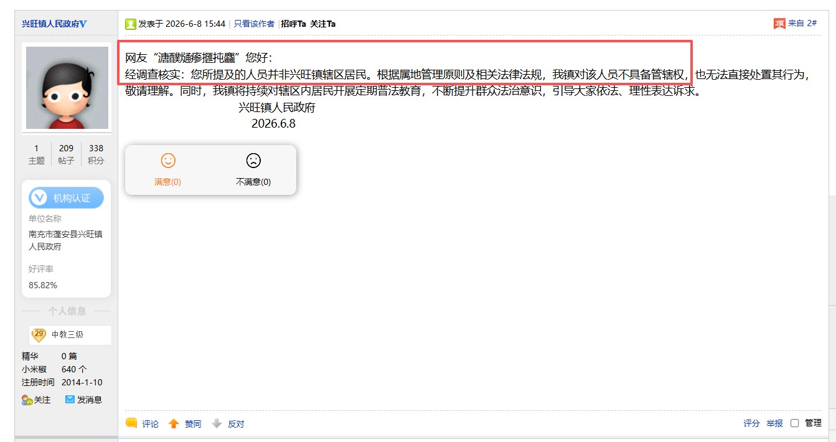Click the sad face 不满意 icon
The height and width of the screenshot is (442, 836).
[x=253, y=161]
